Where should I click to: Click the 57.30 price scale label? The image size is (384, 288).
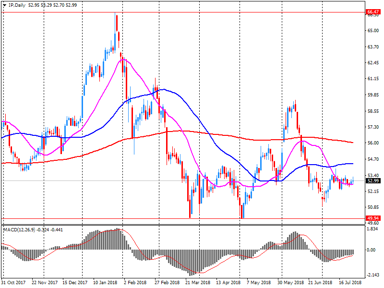tap(373, 127)
